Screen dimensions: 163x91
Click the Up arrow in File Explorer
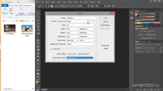[13, 21]
